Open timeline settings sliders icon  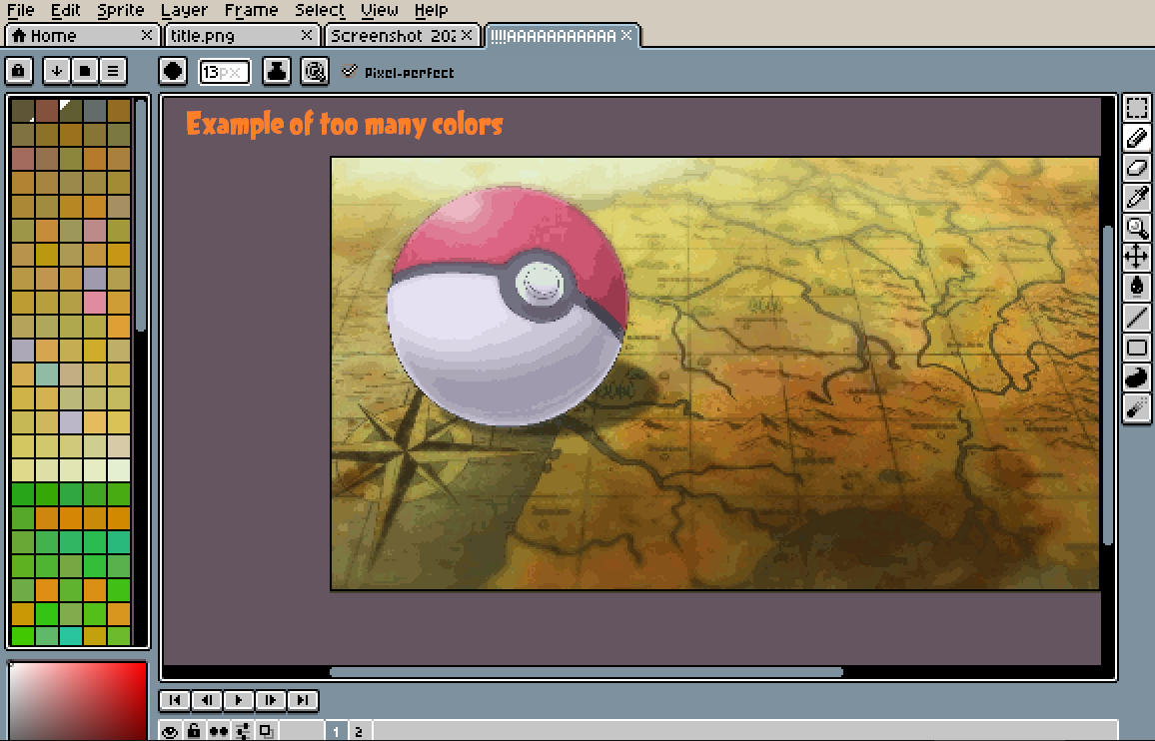pos(243,731)
